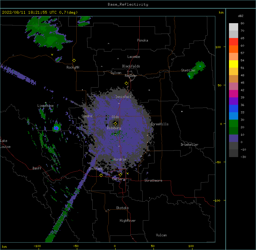Click the Drumheller label
This screenshot has width=256, height=250.
coord(189,145)
